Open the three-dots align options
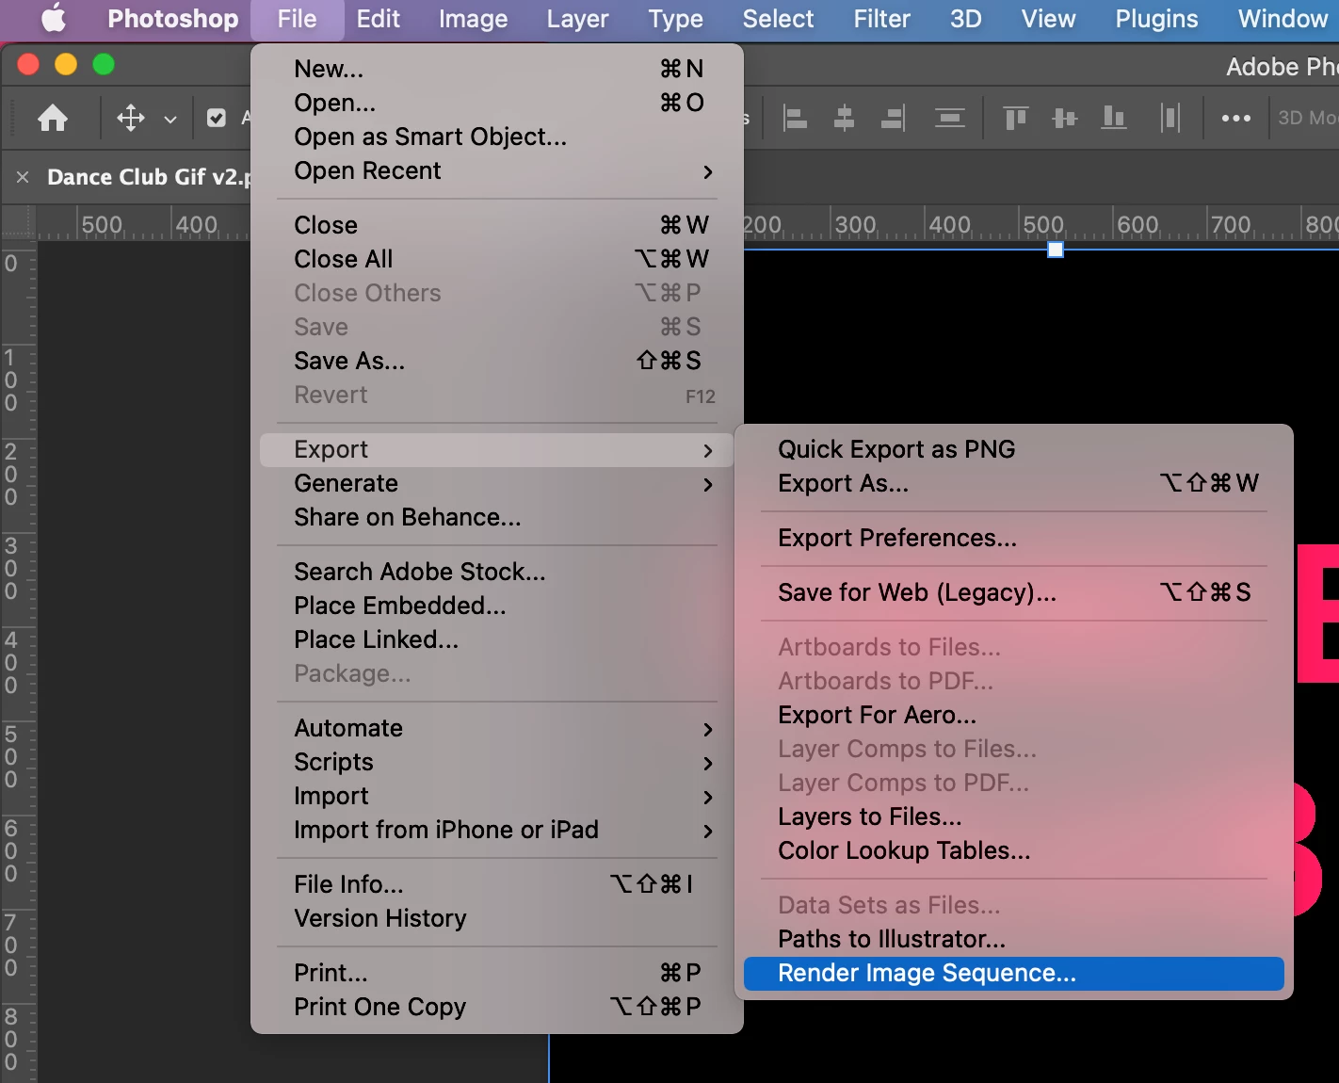 click(x=1235, y=118)
